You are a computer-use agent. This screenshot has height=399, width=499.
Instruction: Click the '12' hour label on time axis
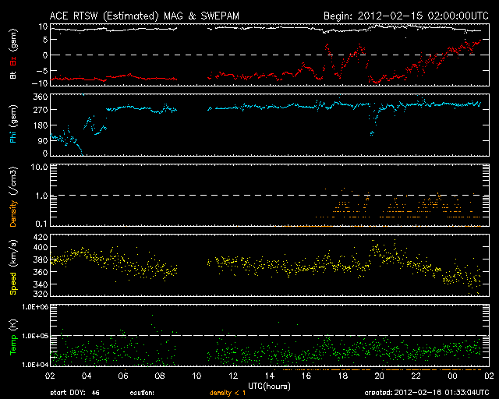click(234, 376)
